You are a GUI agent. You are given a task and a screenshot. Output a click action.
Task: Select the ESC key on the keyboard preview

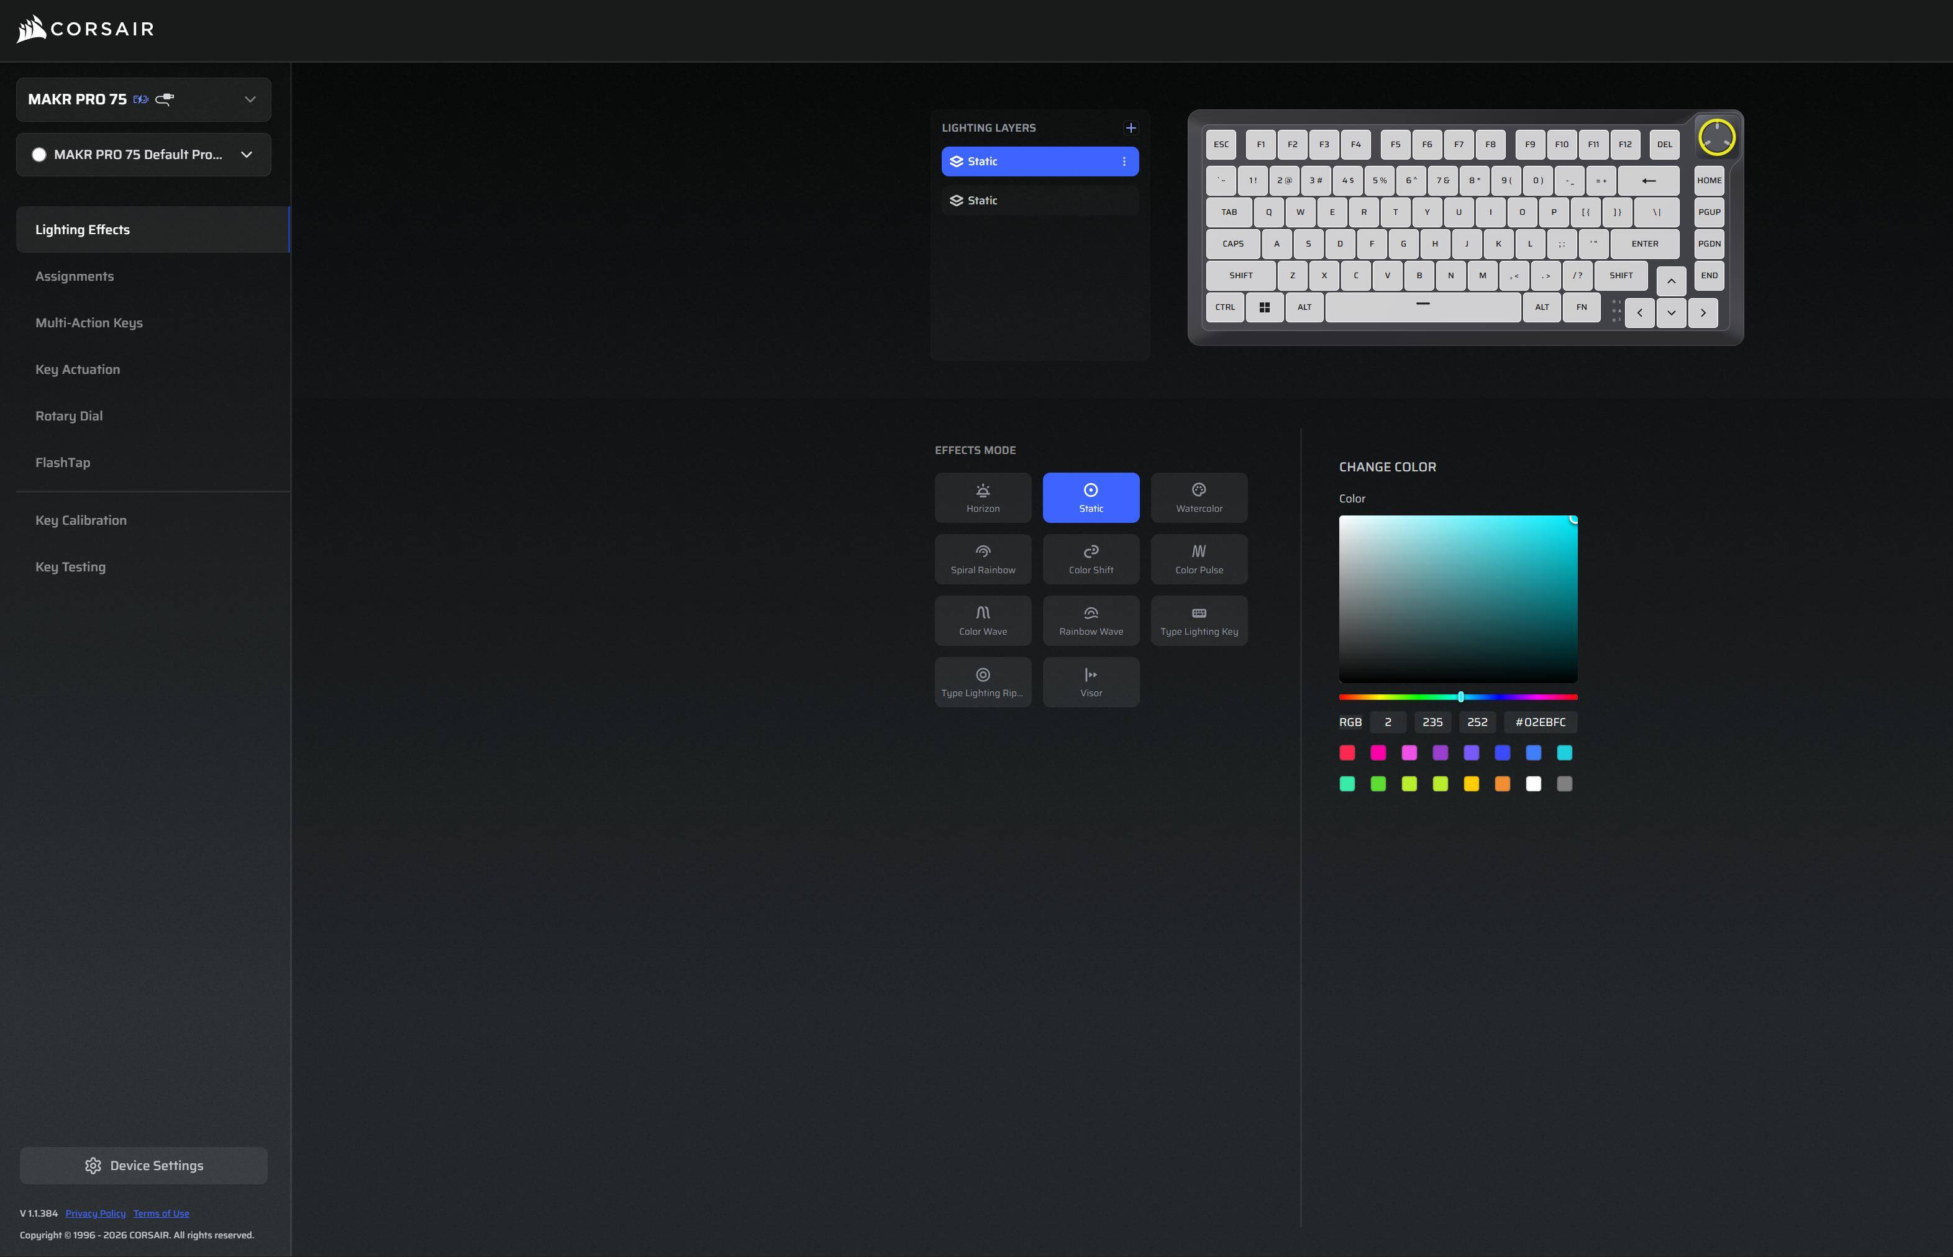tap(1221, 145)
